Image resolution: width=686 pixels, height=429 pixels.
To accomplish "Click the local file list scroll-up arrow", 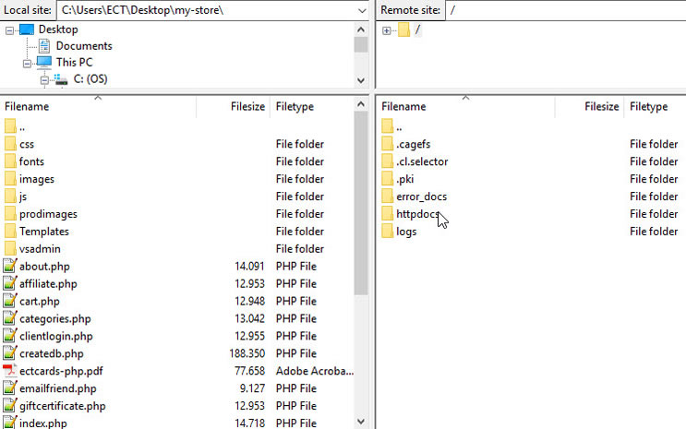I will [360, 104].
